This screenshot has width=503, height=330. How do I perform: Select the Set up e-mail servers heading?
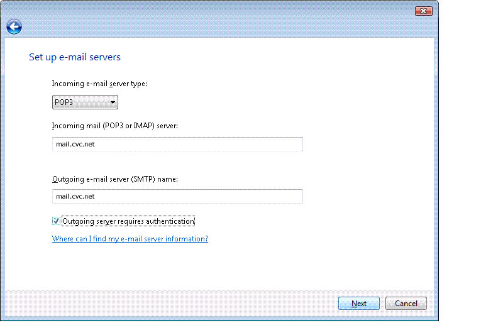(75, 57)
